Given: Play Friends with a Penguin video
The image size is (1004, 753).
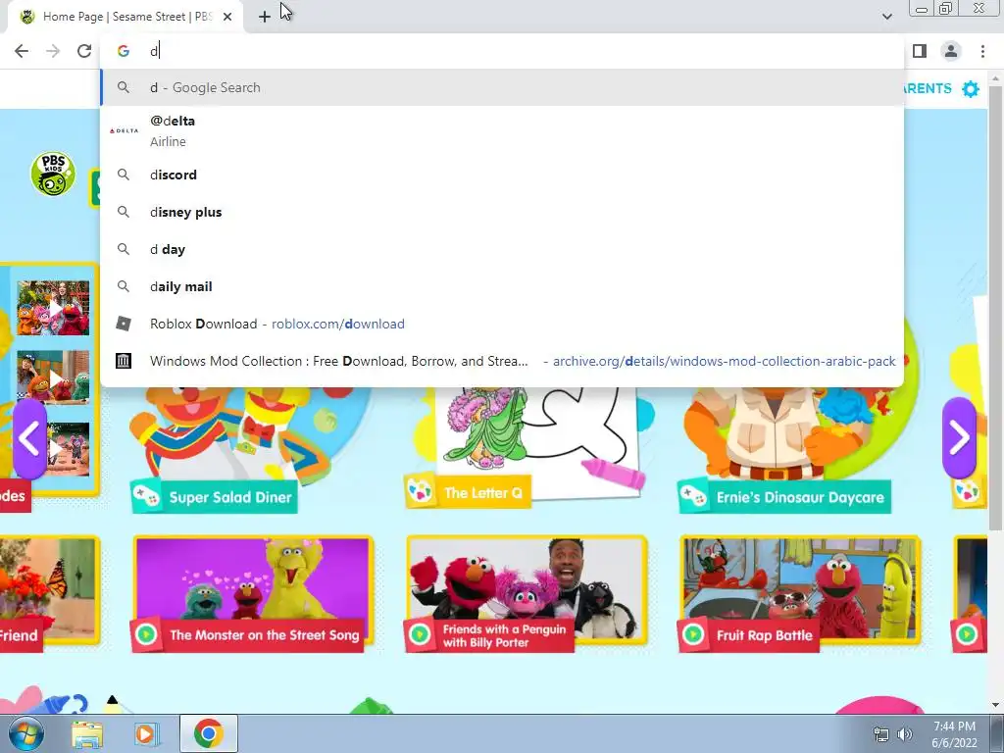Looking at the screenshot, I should point(527,593).
